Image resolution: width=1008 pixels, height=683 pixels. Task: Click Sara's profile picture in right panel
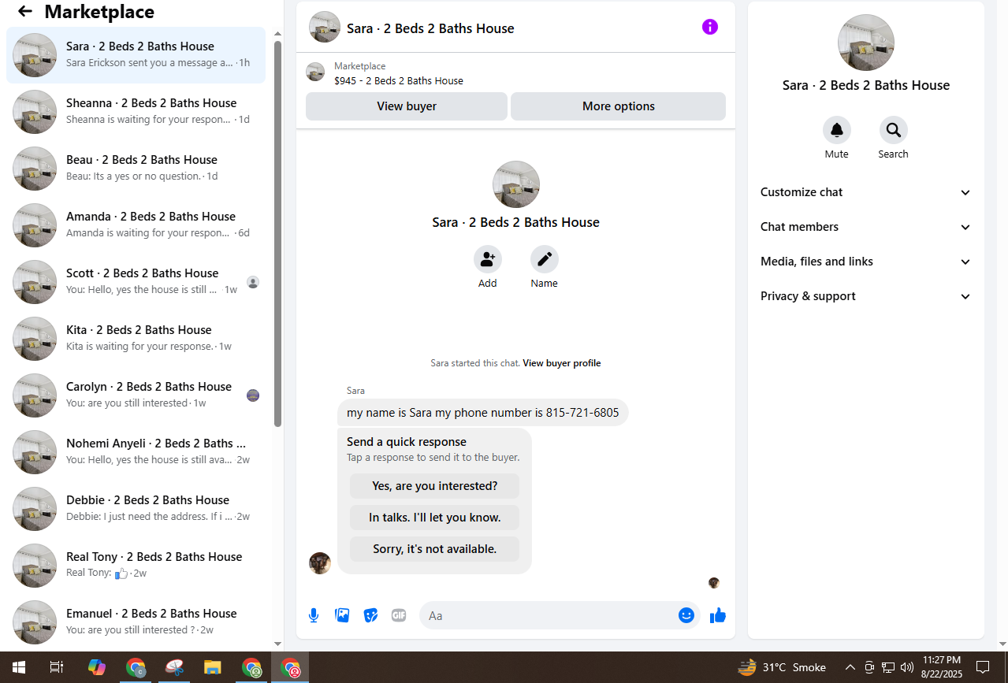(866, 43)
